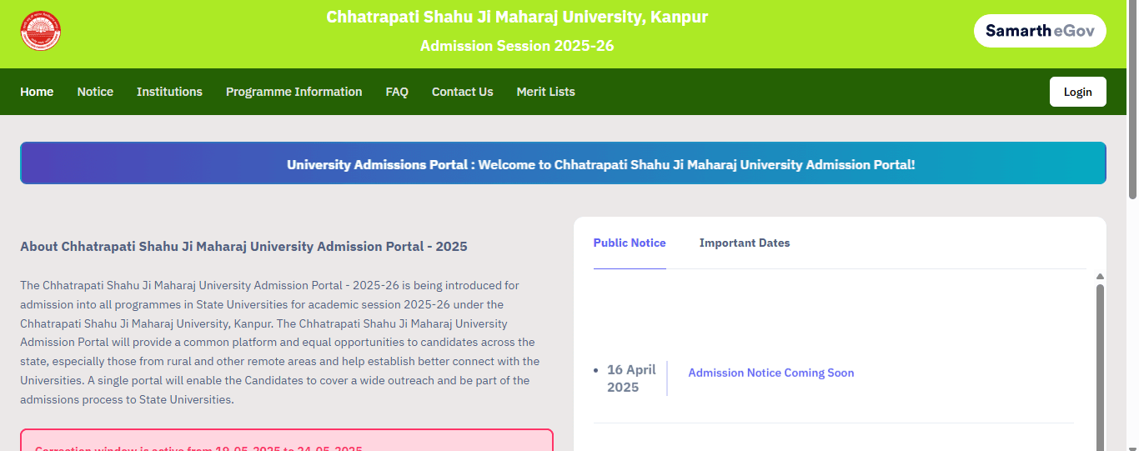Open the FAQ page
Screen dimensions: 1139x451
click(397, 92)
